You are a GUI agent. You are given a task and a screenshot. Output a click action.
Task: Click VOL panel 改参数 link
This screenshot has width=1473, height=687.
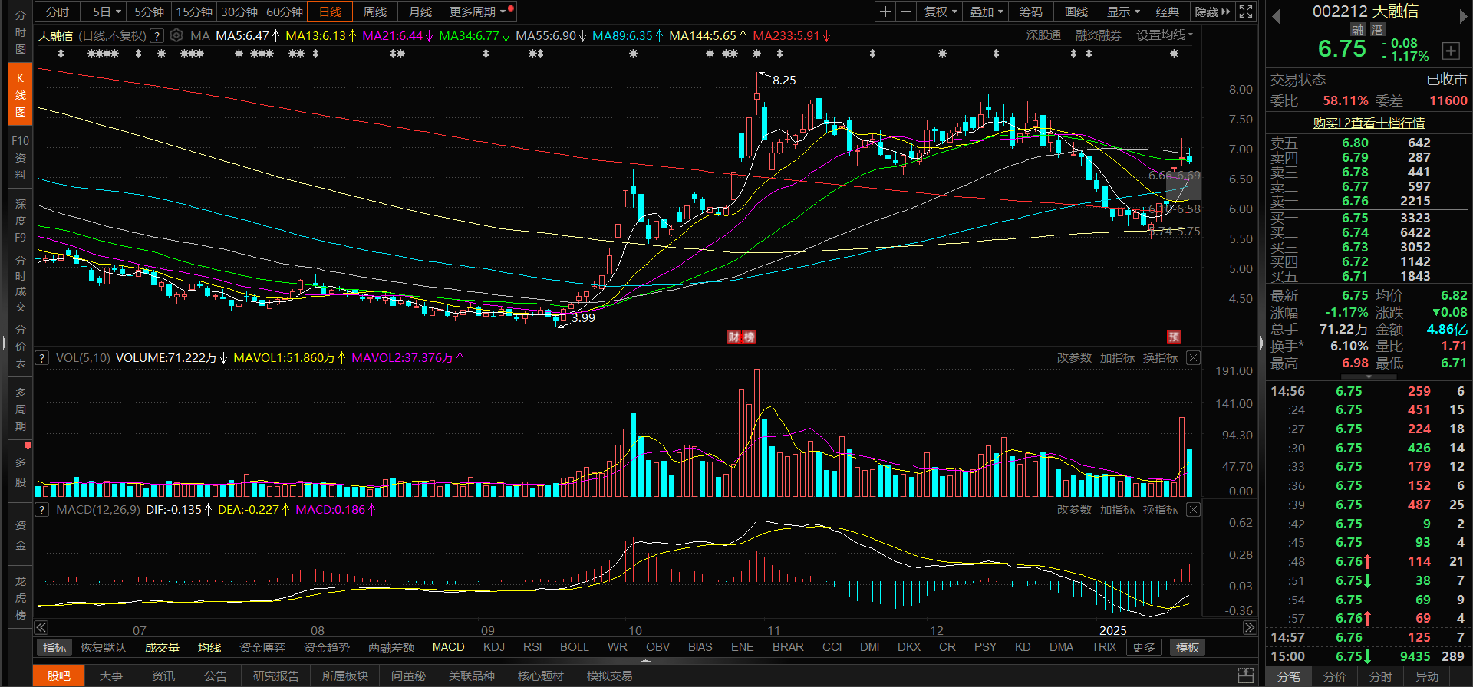[1074, 358]
